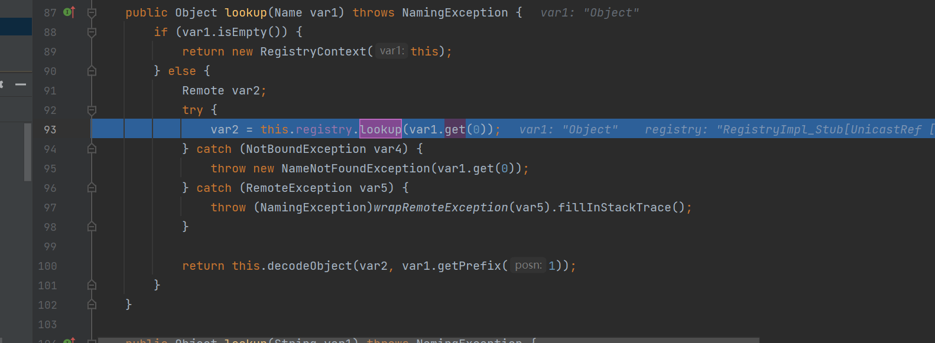Click the minus hide icon in left panel
Viewport: 935px width, 343px height.
21,85
